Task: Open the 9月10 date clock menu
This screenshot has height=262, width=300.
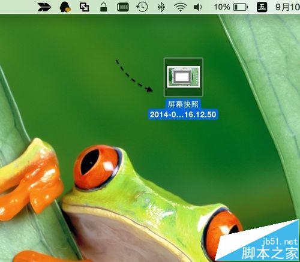Action: 287,7
